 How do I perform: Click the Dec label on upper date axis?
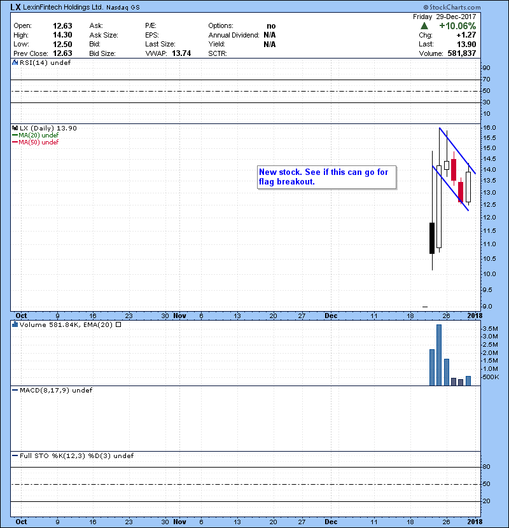tap(331, 315)
